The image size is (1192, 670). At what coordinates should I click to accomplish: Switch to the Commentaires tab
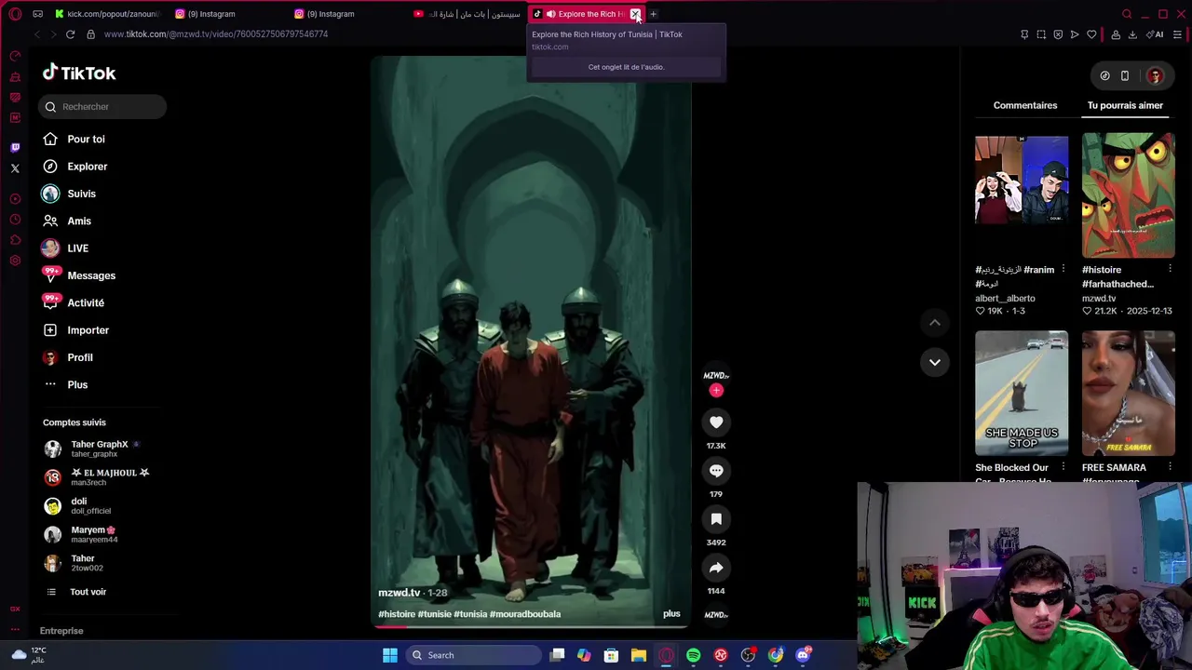coord(1024,105)
